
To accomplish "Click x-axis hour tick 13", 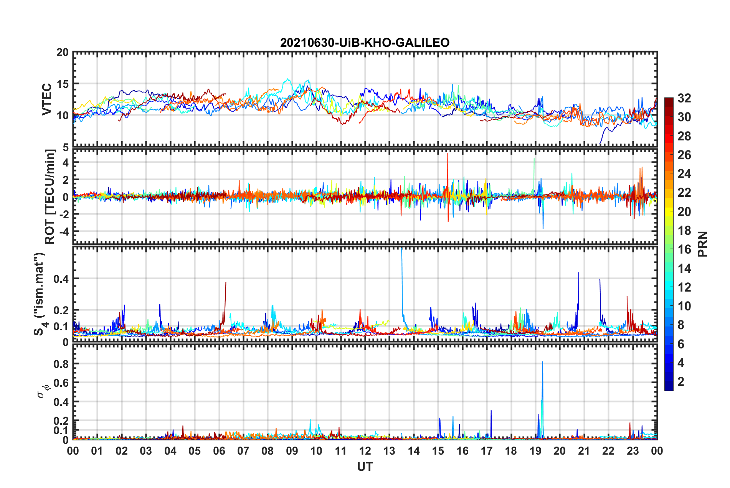I will 389,451.
